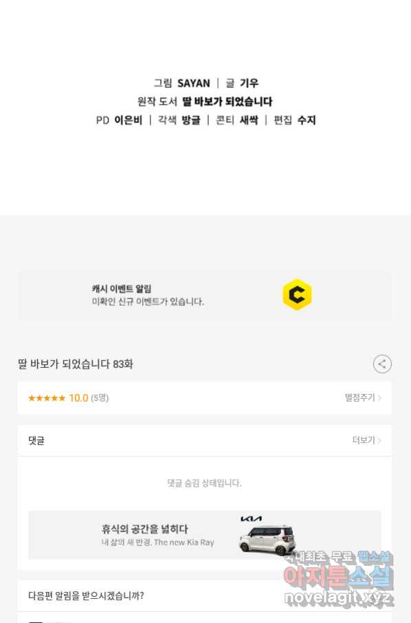Click the 10.0 rating score
Viewport: 411px width, 623px height.
coord(78,398)
